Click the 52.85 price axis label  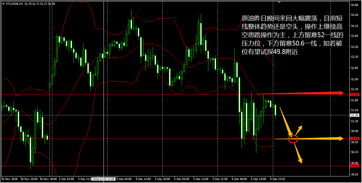coord(355,68)
